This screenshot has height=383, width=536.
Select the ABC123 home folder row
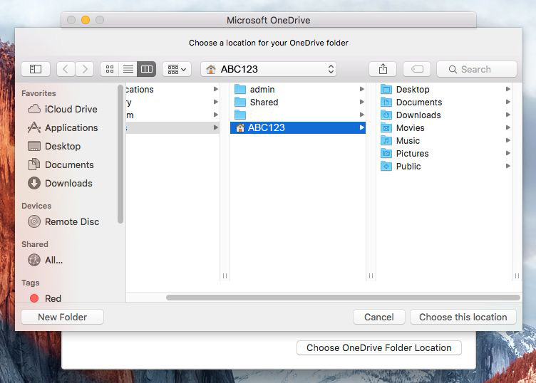[298, 127]
